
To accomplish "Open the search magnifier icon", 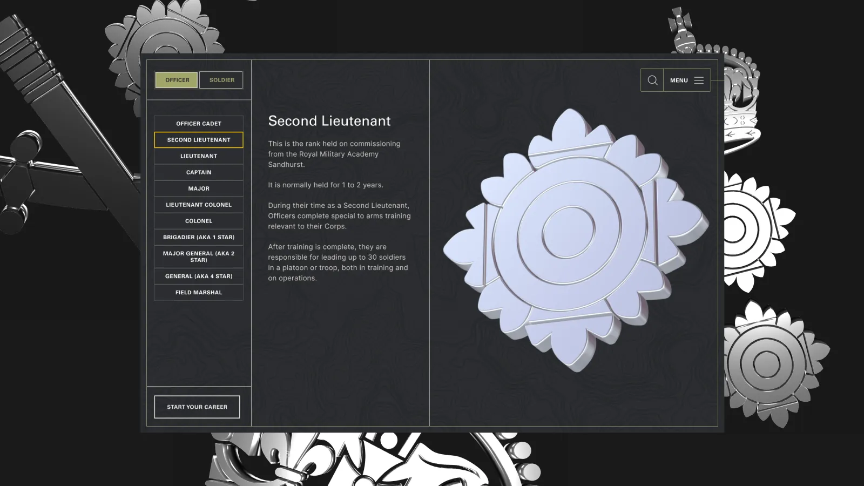I will point(652,80).
